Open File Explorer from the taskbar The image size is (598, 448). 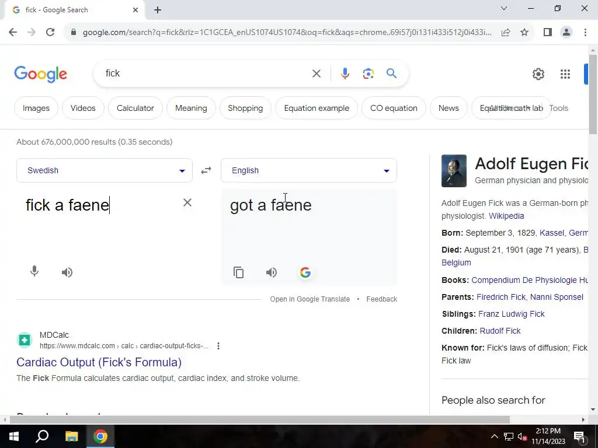tap(71, 436)
